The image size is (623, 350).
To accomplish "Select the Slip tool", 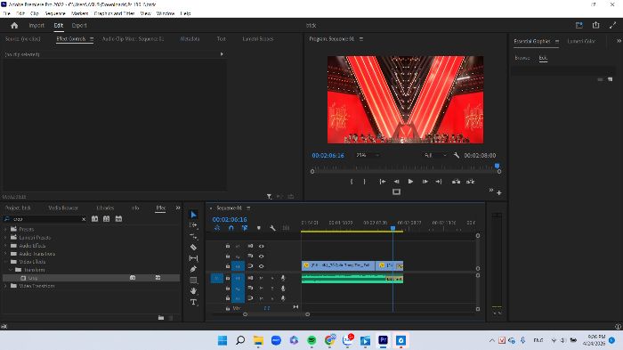I will pos(193,258).
